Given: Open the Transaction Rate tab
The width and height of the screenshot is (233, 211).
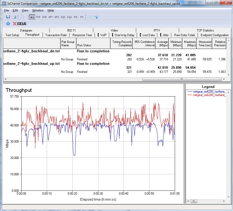Looking at the screenshot, I should [x=56, y=35].
